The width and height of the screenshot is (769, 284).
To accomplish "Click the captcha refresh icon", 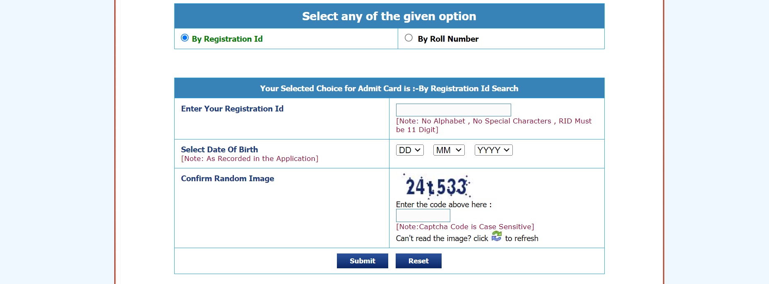I will click(x=497, y=237).
